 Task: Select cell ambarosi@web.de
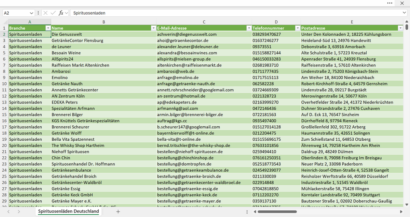pyautogui.click(x=204, y=71)
